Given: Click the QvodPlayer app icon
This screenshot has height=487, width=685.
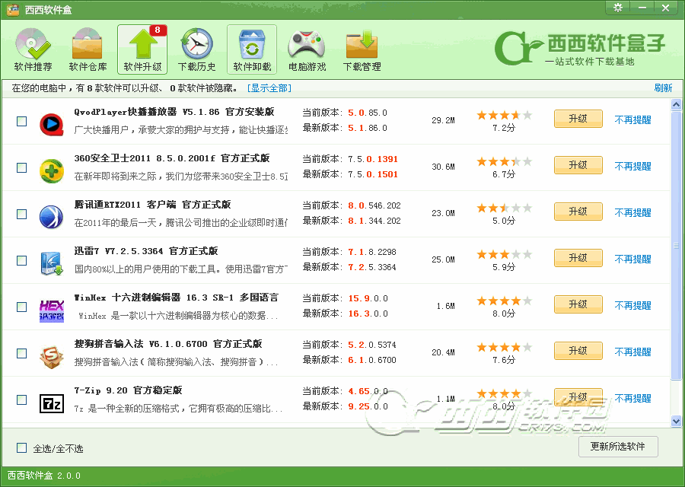Looking at the screenshot, I should click(x=52, y=125).
